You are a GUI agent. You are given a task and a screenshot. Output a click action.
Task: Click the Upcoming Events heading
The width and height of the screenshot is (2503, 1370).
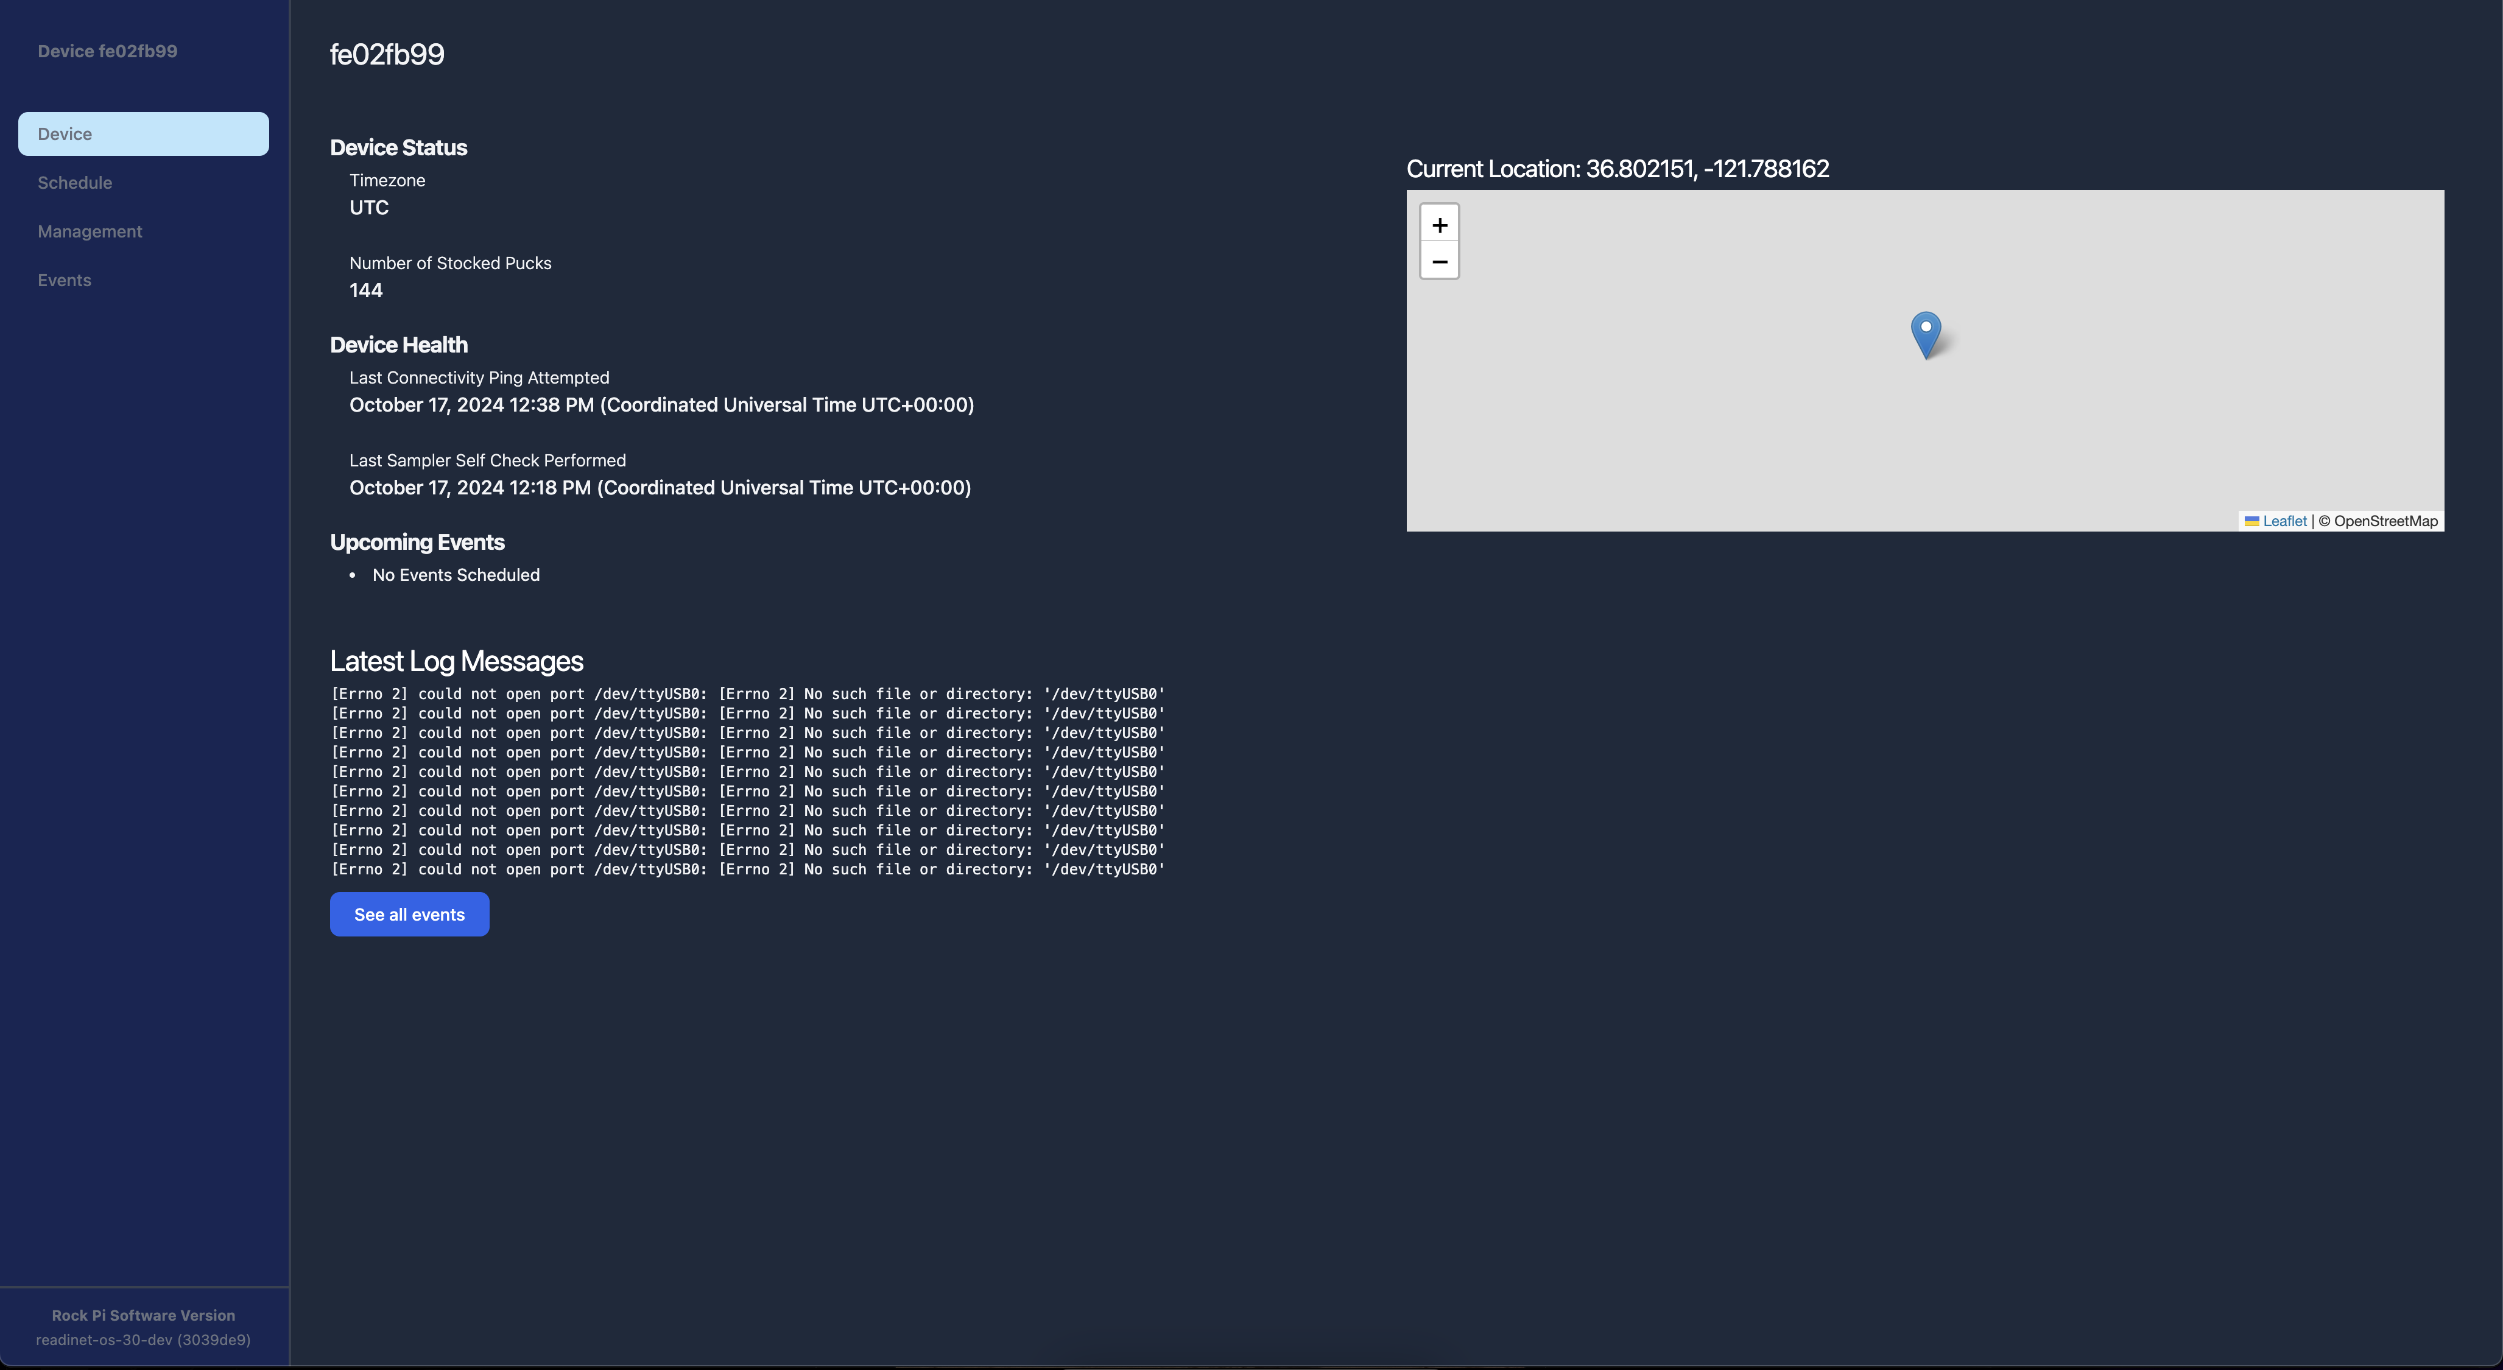click(x=417, y=542)
